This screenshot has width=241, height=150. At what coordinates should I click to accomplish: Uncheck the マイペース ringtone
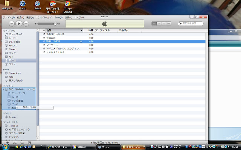44,45
